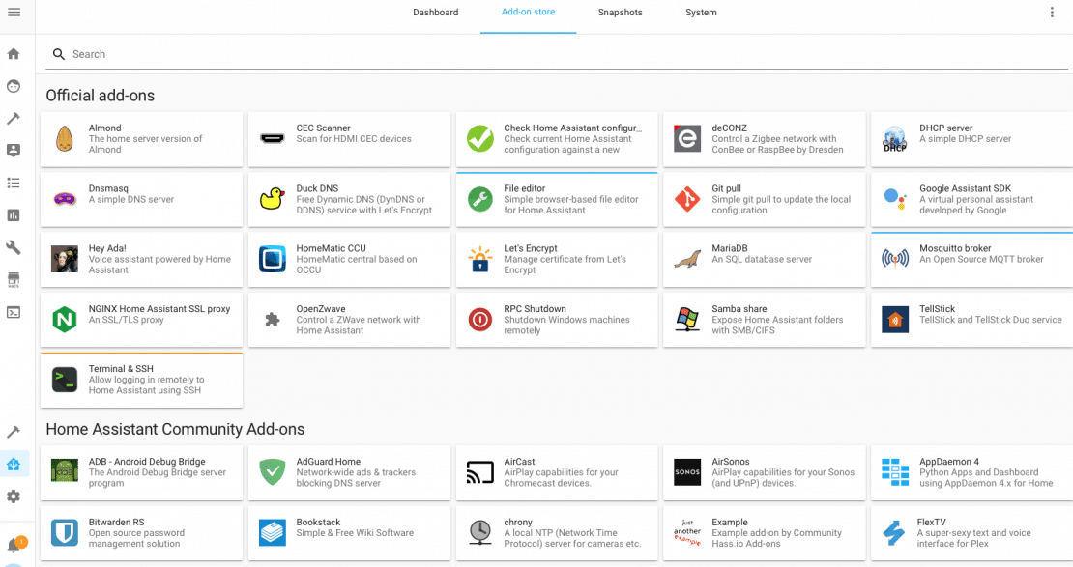Open the AppDaemon 4 add-on title
The width and height of the screenshot is (1073, 567).
(x=949, y=462)
